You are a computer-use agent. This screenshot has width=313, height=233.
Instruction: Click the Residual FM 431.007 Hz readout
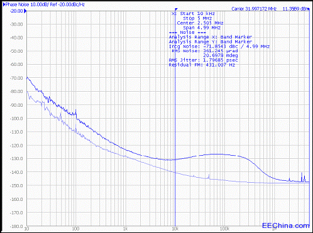click(x=202, y=65)
